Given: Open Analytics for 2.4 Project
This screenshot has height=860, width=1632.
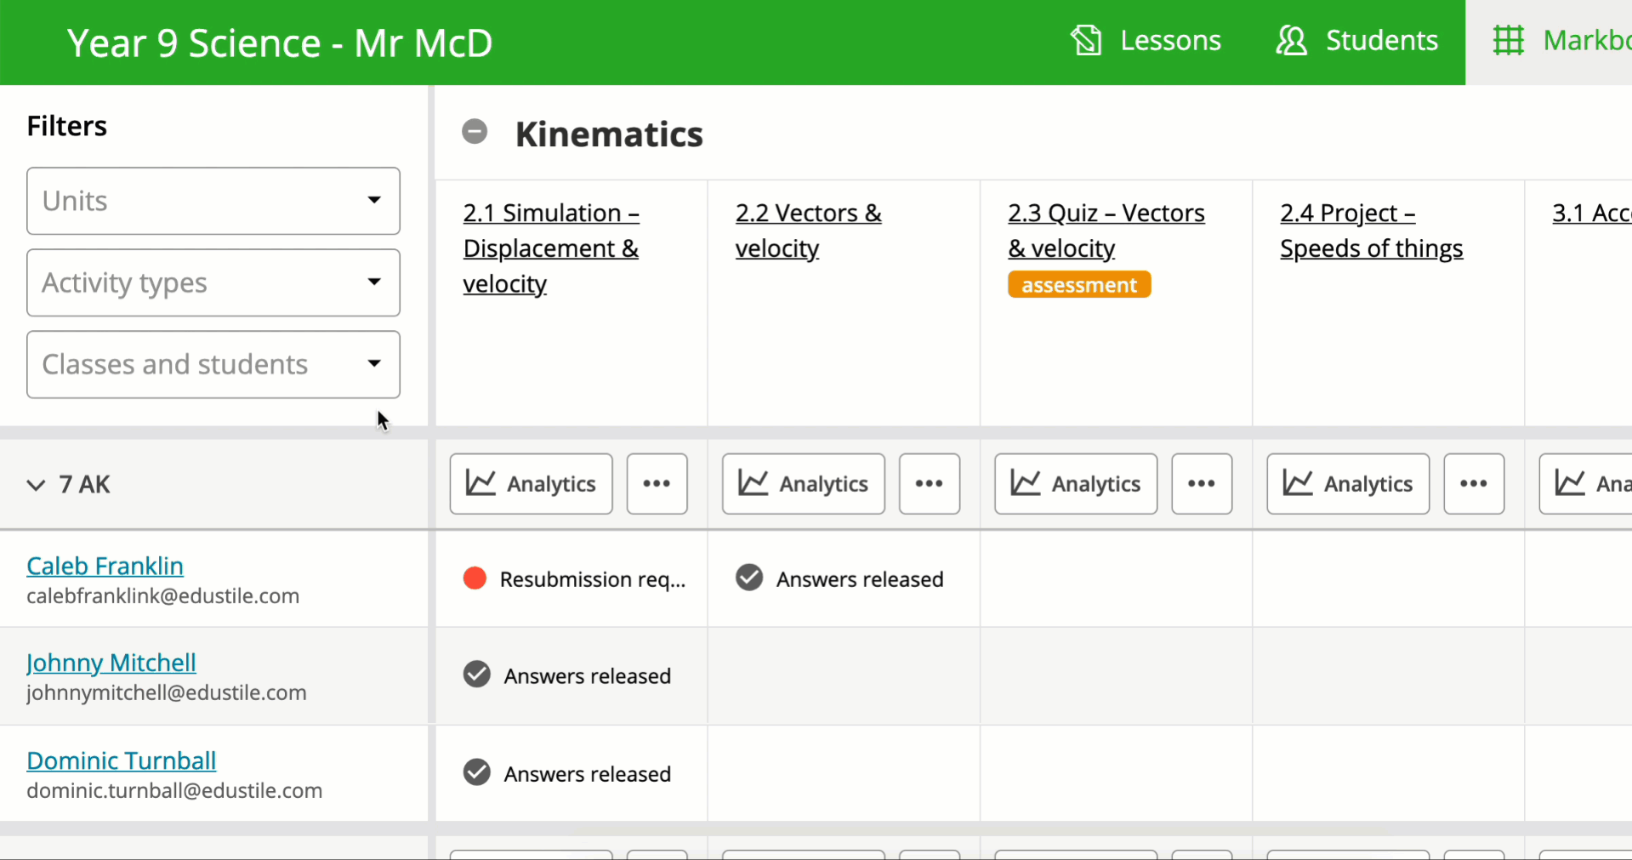Looking at the screenshot, I should tap(1348, 484).
